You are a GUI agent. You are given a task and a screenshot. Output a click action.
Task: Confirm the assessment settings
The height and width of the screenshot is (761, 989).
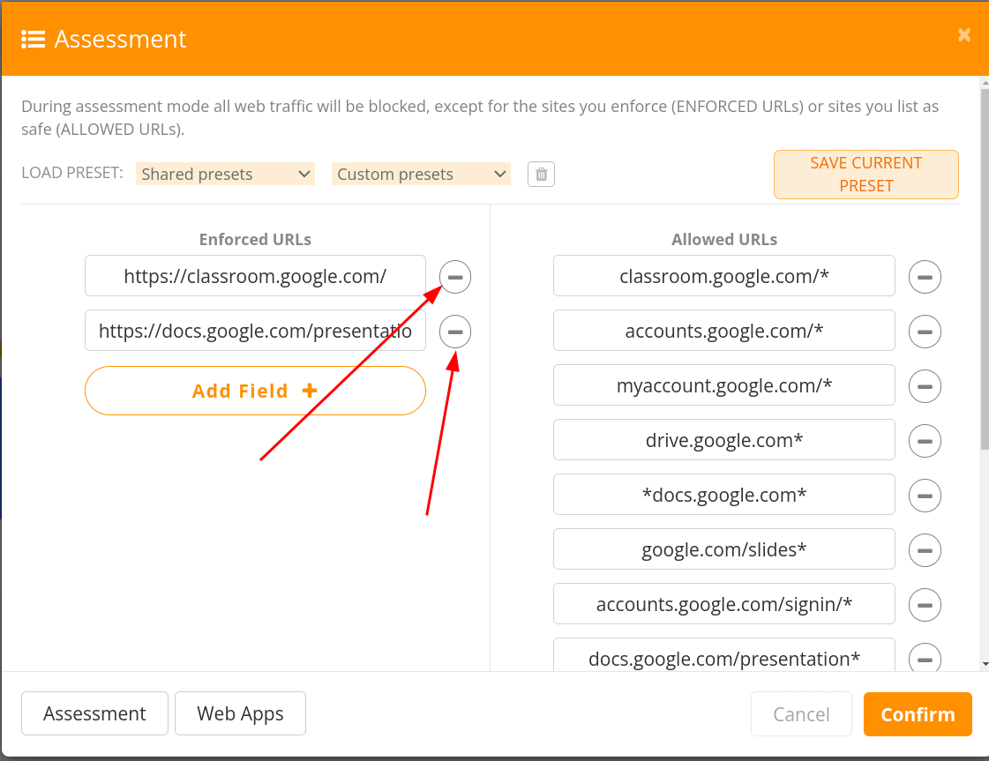coord(918,713)
